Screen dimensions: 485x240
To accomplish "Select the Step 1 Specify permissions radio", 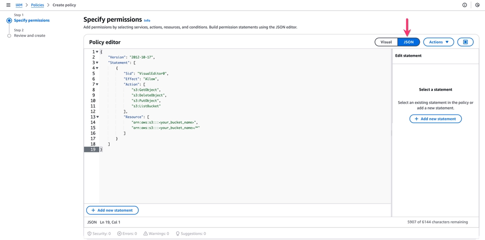I will coord(9,20).
